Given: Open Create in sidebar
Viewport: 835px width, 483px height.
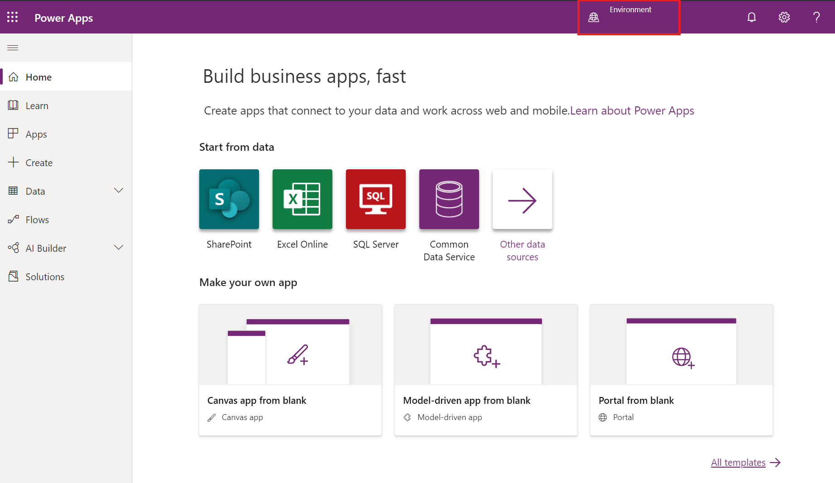Looking at the screenshot, I should pyautogui.click(x=66, y=163).
